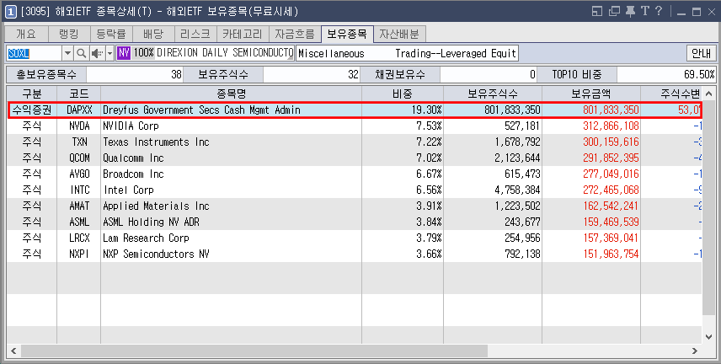This screenshot has width=721, height=364.
Task: Select the Applied Materials Inc row
Action: point(354,206)
